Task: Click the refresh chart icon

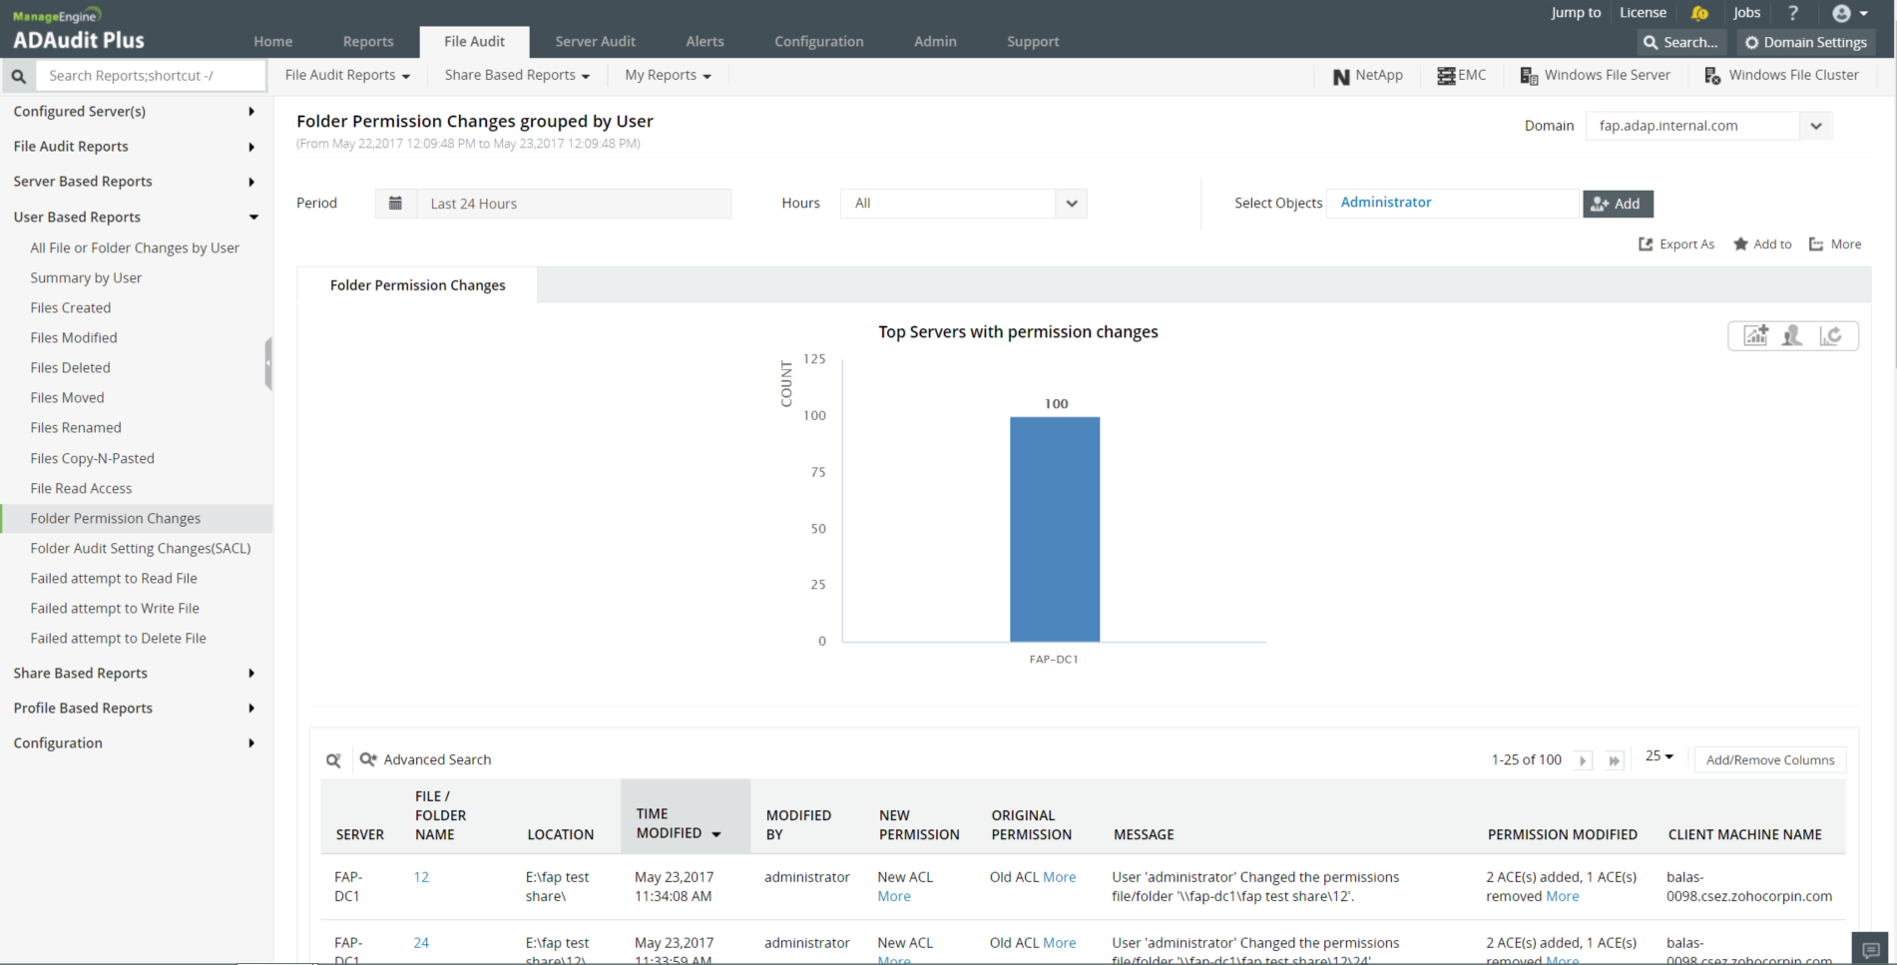Action: (x=1830, y=336)
